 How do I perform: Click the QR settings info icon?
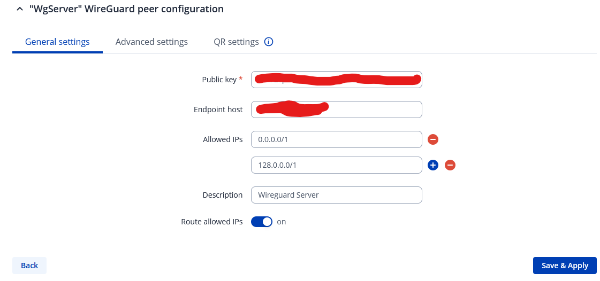269,42
